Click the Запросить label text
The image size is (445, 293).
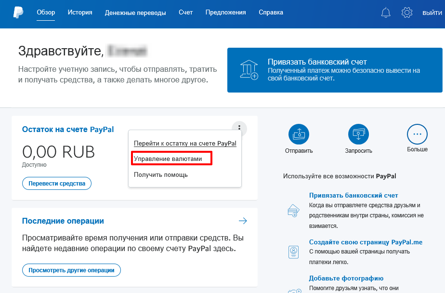tap(358, 151)
